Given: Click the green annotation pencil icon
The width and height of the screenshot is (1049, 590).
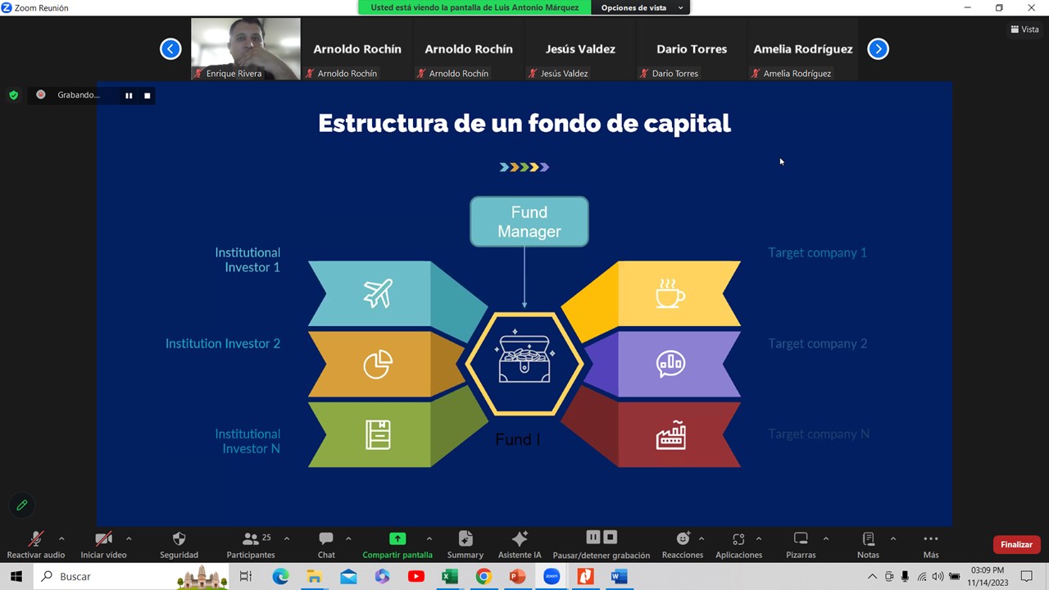Looking at the screenshot, I should 22,506.
